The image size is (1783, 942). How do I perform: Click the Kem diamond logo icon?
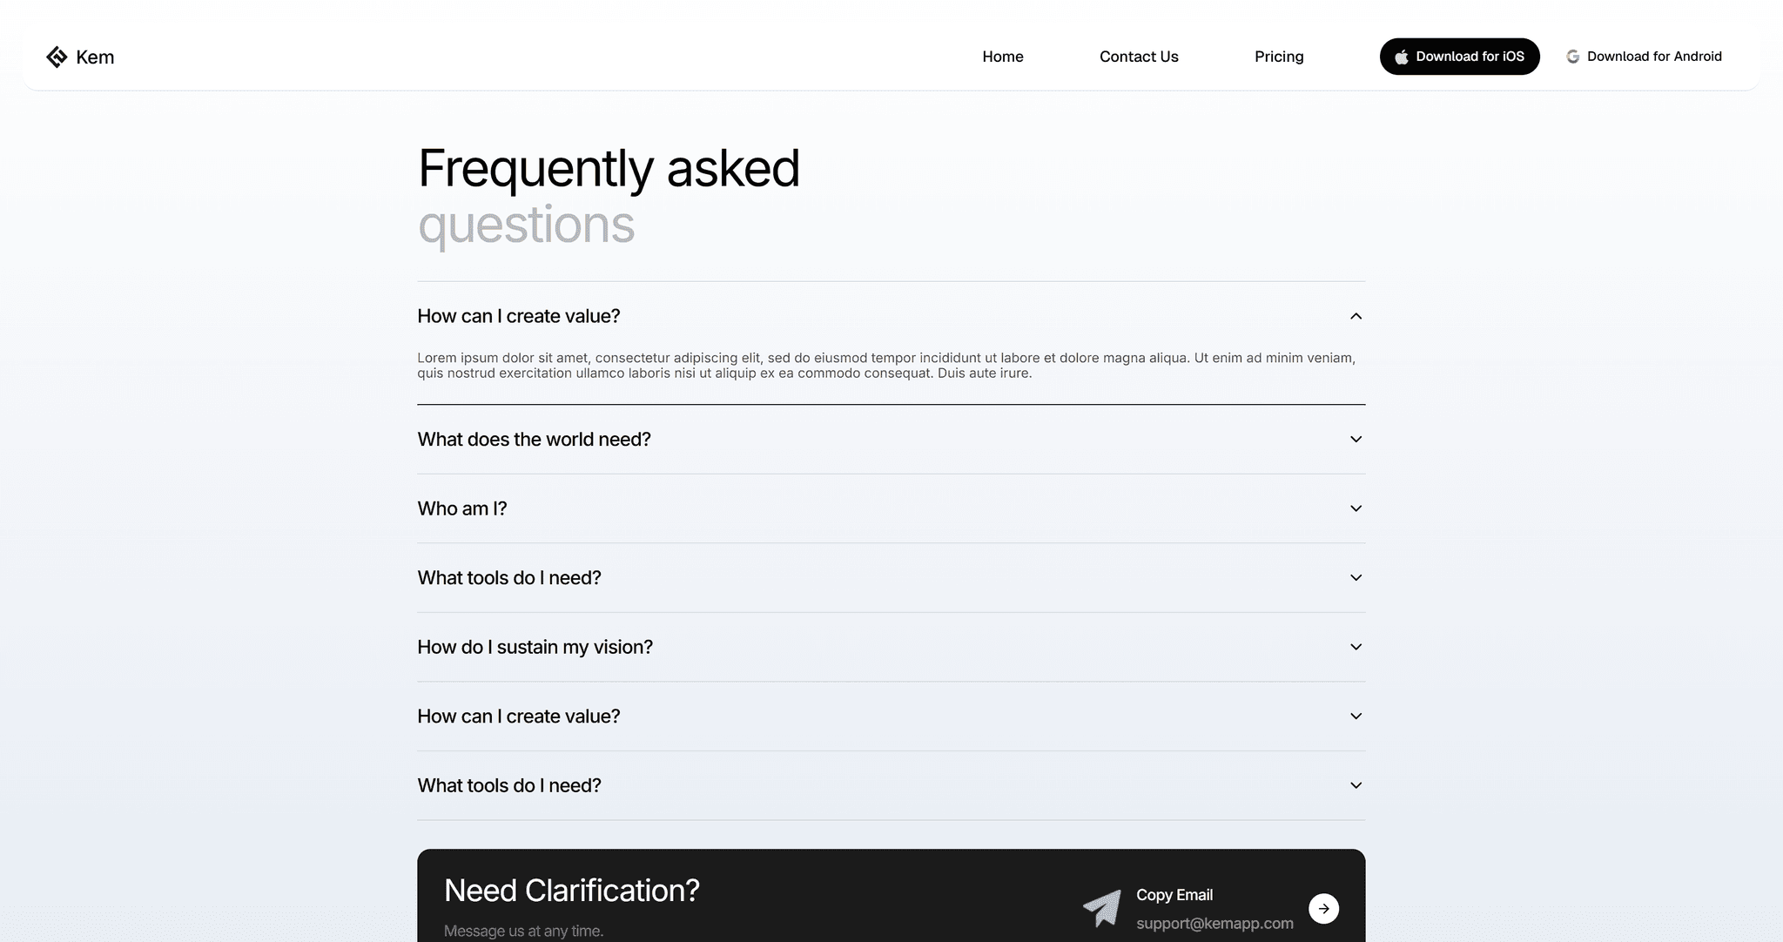click(x=57, y=56)
